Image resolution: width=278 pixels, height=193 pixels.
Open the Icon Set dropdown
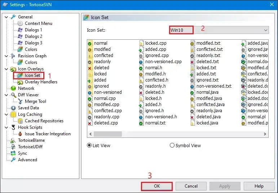pyautogui.click(x=219, y=30)
